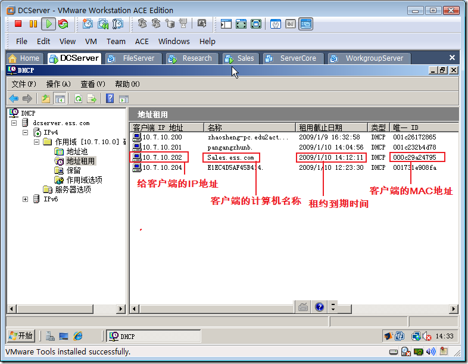Screen dimensions: 468x364
Task: Switch to the Sales VM tab
Action: pos(241,58)
